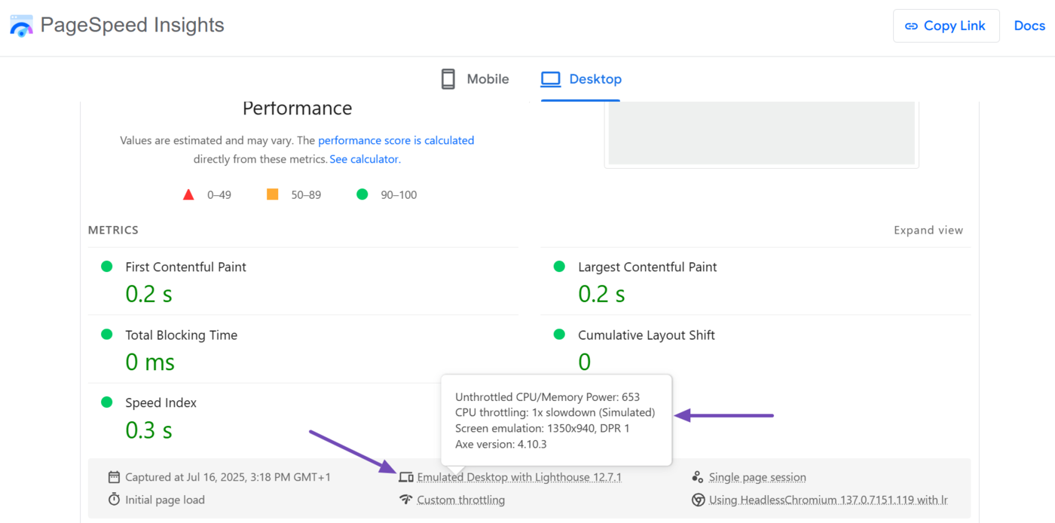Click the Initial page load text
This screenshot has height=523, width=1055.
click(x=165, y=500)
